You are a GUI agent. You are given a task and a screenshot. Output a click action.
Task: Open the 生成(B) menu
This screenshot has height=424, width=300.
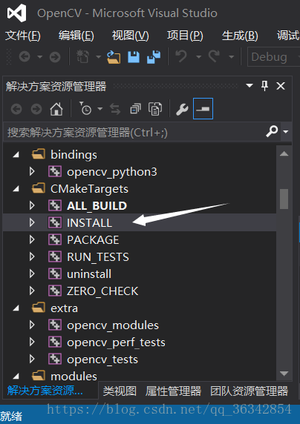click(x=240, y=36)
